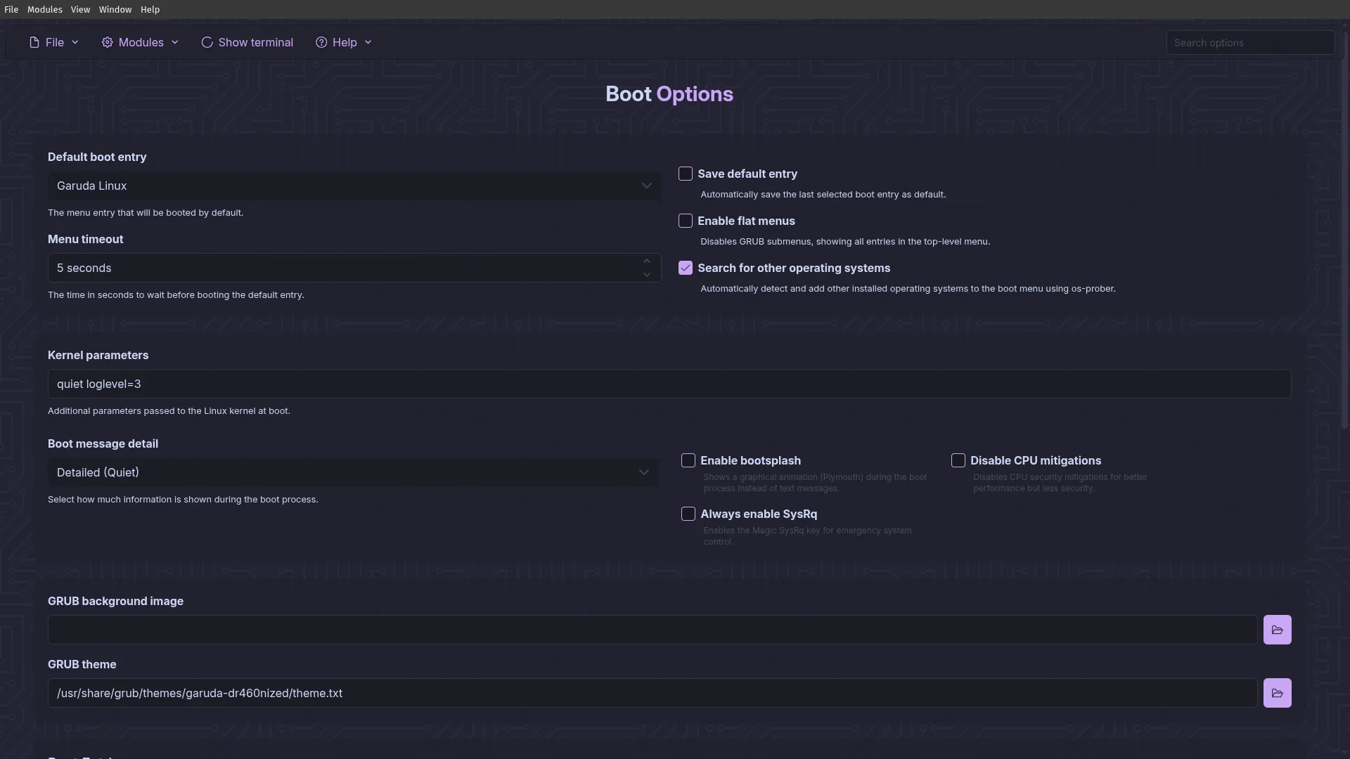Open folder browser for GRUB background image
The image size is (1350, 759).
[1277, 630]
